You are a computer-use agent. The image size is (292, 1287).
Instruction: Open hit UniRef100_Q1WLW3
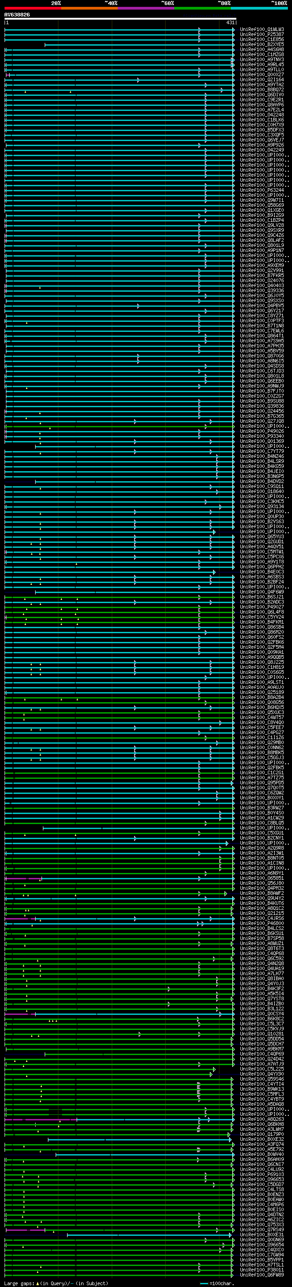click(262, 30)
